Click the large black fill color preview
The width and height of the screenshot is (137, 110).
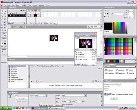pyautogui.click(x=108, y=26)
